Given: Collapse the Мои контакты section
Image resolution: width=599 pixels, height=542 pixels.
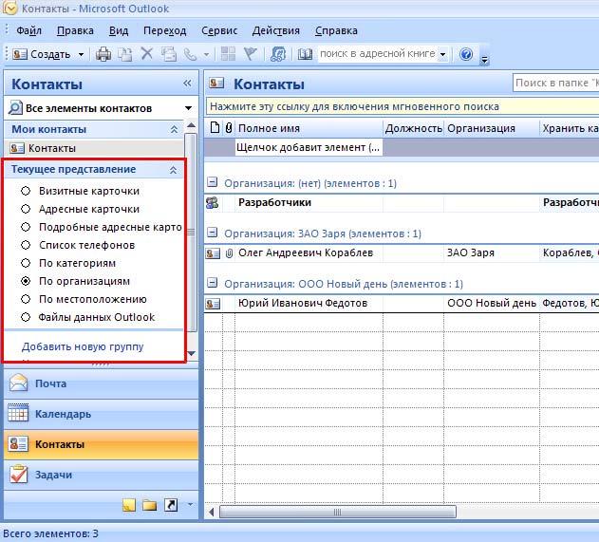Looking at the screenshot, I should 174,129.
